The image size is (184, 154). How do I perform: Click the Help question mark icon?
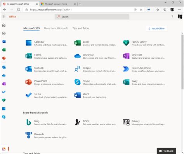pyautogui.click(x=172, y=17)
